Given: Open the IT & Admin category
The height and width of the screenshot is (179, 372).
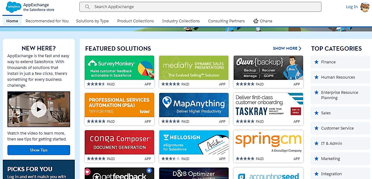Looking at the screenshot, I should (340, 143).
